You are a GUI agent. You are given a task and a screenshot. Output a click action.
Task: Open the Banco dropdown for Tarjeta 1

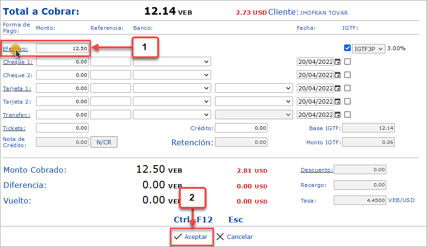(x=172, y=88)
